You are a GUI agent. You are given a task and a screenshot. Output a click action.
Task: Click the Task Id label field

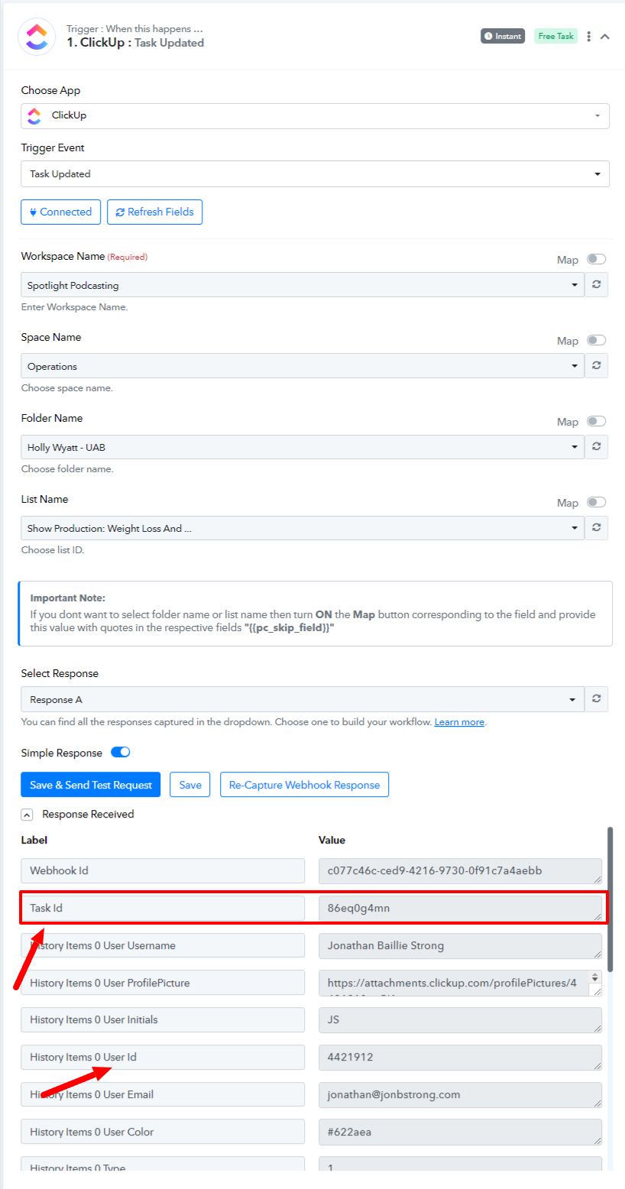coord(163,908)
